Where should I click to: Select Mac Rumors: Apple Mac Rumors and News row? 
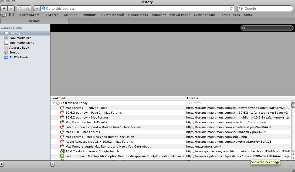171,146
